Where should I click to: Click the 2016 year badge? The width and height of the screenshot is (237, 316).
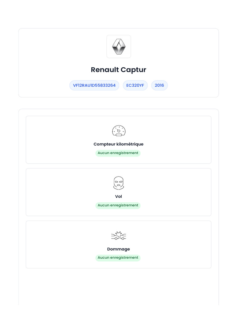click(x=160, y=85)
